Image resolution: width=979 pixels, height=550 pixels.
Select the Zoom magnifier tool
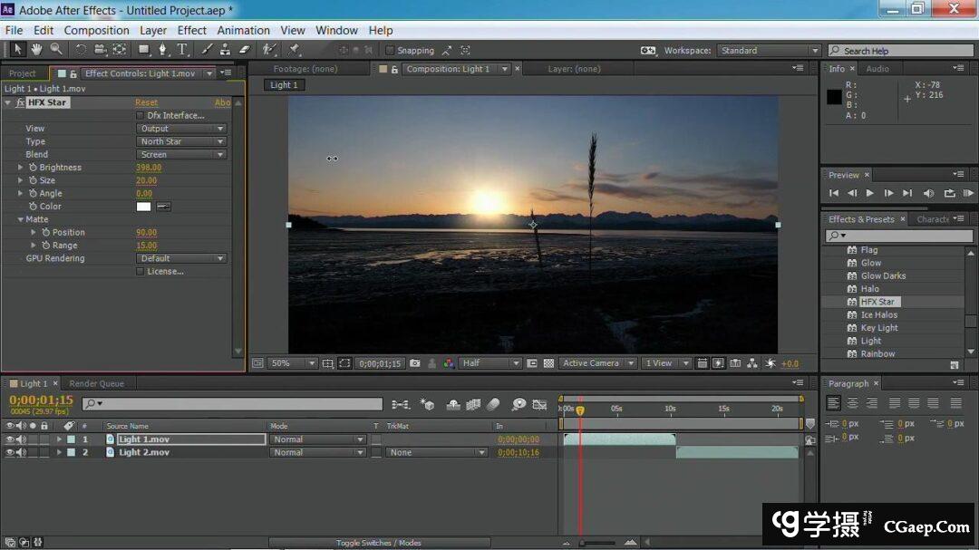coord(56,50)
